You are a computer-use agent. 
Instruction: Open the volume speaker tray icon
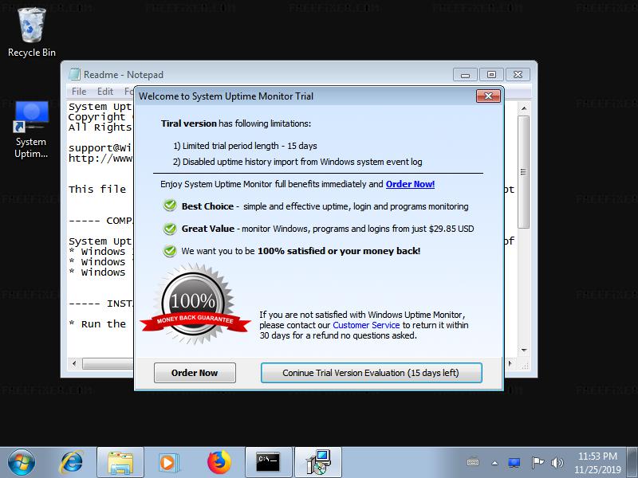[557, 463]
